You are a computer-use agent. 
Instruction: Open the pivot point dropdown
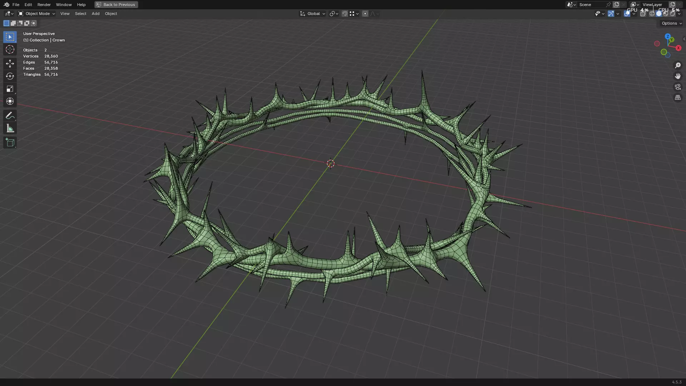334,14
